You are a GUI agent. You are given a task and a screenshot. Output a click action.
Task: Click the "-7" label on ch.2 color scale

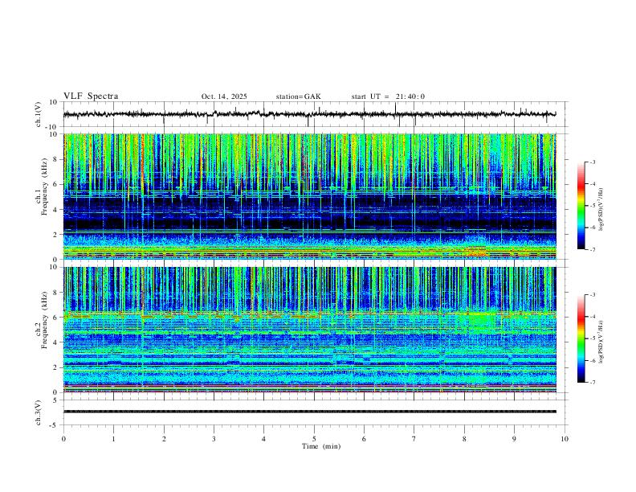pyautogui.click(x=592, y=383)
